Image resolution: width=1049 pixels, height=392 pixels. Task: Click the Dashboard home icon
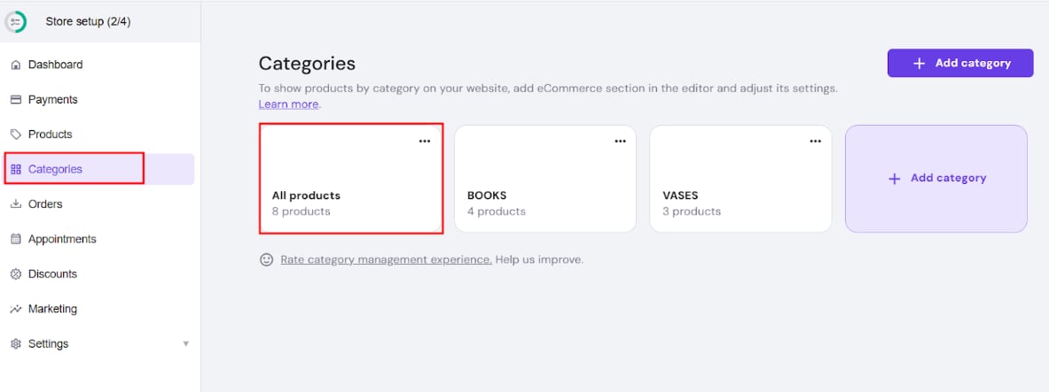click(x=15, y=65)
